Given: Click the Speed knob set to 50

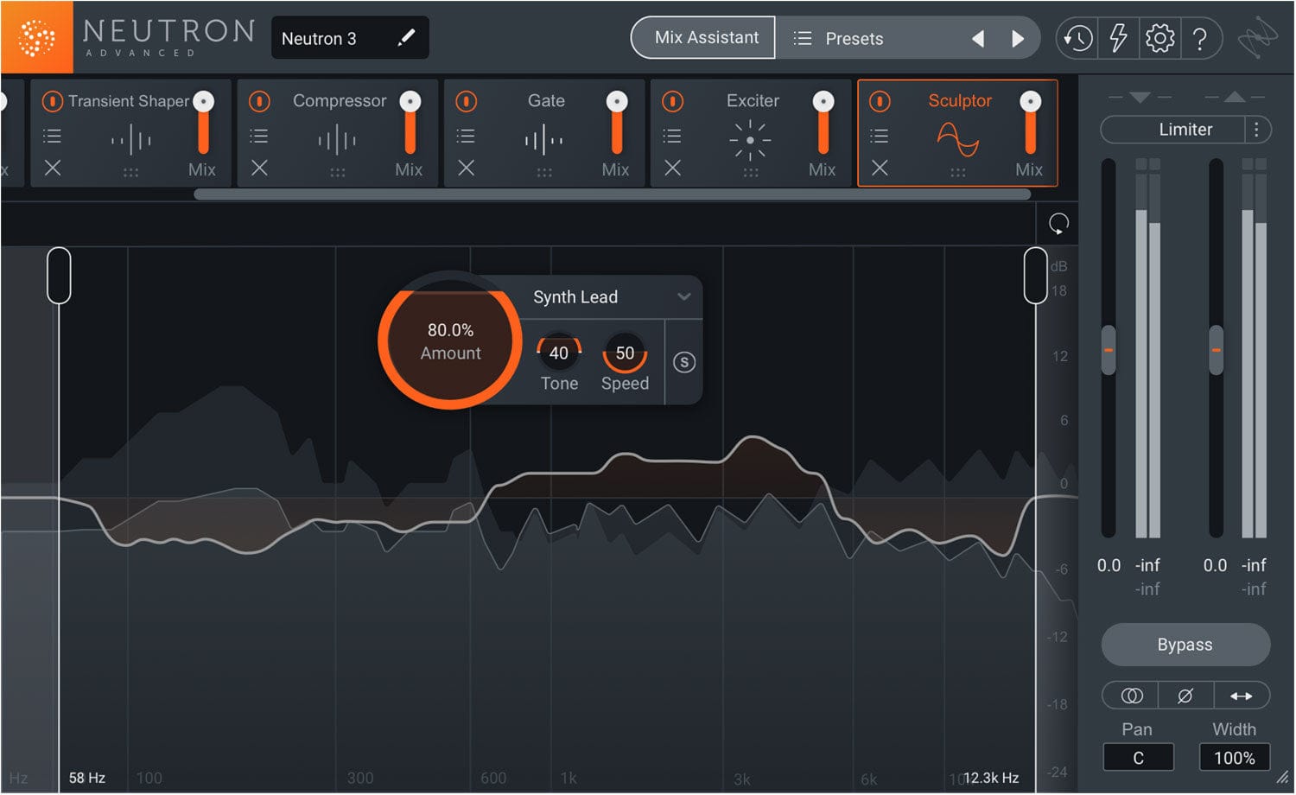Looking at the screenshot, I should pos(625,353).
